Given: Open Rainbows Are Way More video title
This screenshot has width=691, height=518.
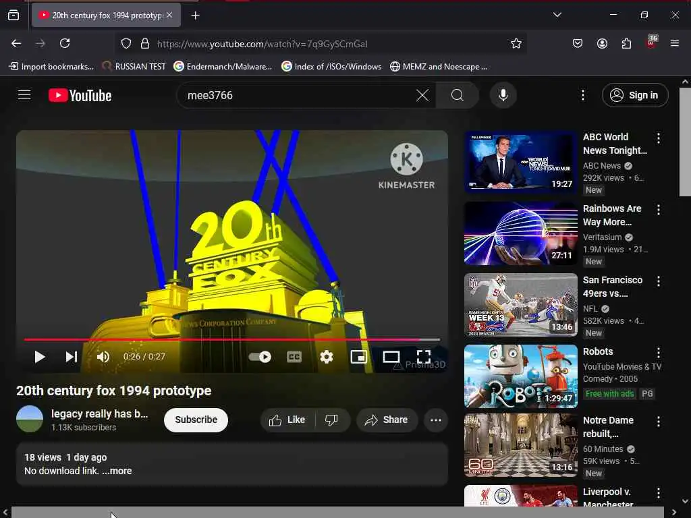Looking at the screenshot, I should 612,215.
